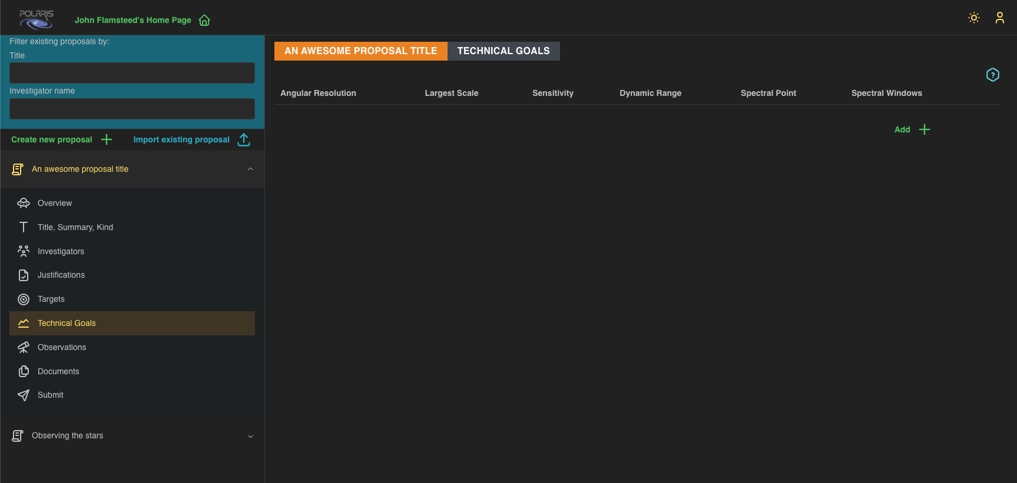Open Documents section
This screenshot has width=1017, height=483.
132,371
